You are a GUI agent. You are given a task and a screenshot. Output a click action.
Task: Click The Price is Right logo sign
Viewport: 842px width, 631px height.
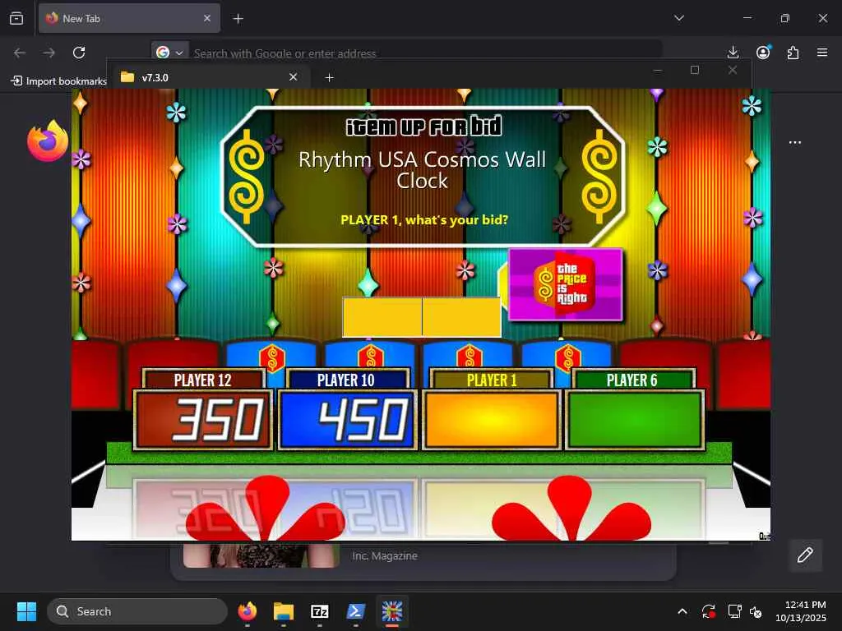[566, 283]
